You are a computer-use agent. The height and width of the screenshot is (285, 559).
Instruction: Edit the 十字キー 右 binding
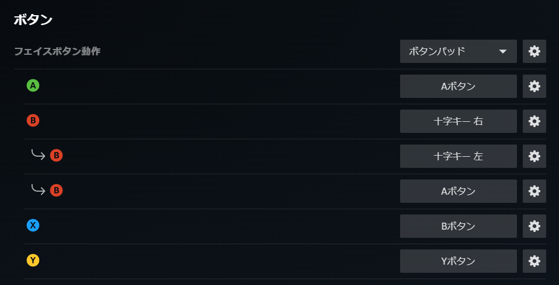(458, 121)
